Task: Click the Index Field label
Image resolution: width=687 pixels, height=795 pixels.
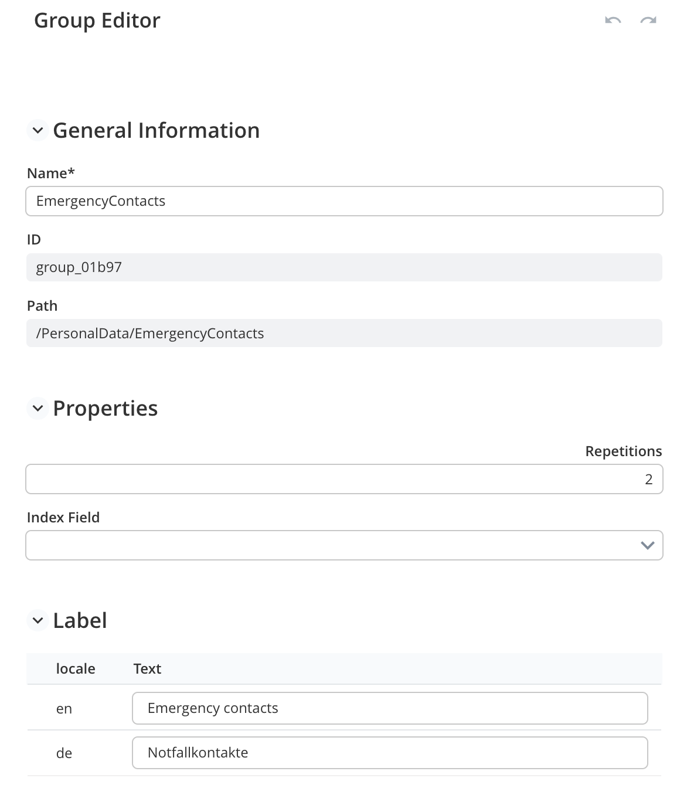Action: 63,518
